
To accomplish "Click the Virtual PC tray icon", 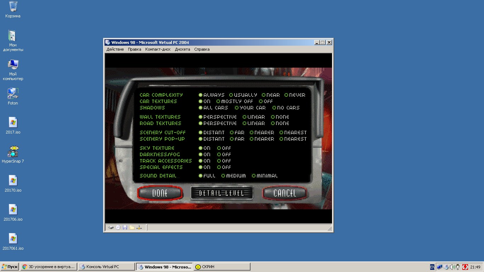I will pyautogui.click(x=446, y=267).
